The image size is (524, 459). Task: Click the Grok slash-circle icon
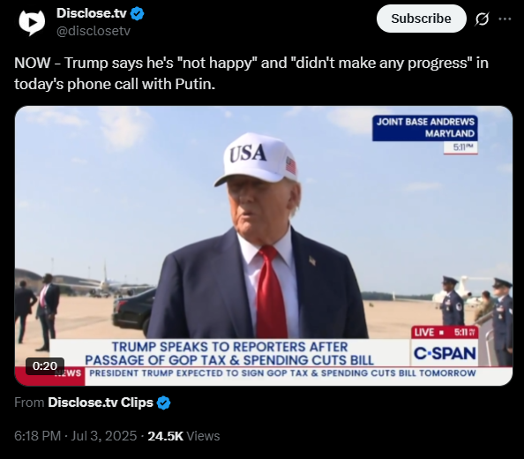point(482,19)
